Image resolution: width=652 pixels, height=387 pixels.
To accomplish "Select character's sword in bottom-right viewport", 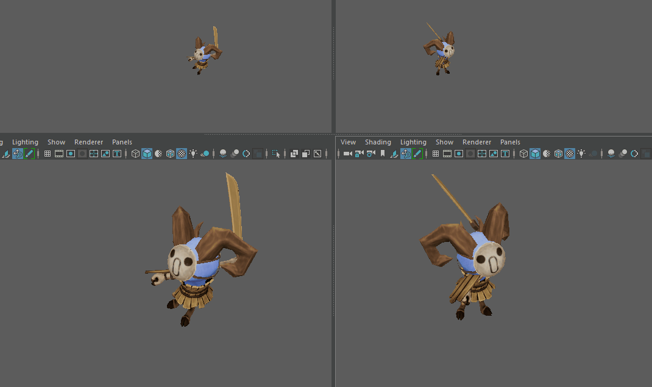I will (x=454, y=201).
